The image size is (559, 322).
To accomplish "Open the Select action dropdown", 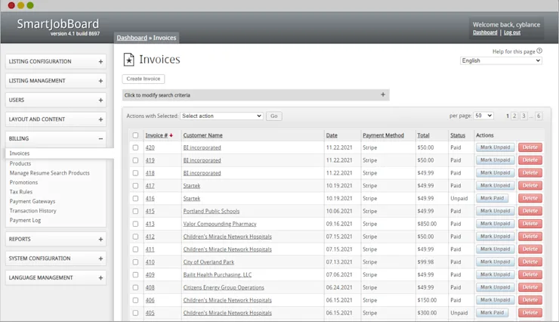I will tap(222, 116).
